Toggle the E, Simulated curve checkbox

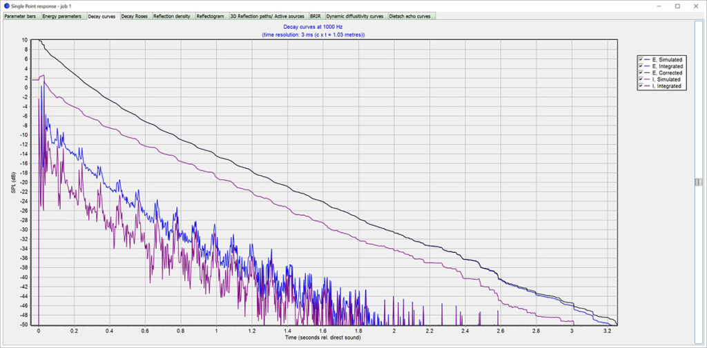641,59
